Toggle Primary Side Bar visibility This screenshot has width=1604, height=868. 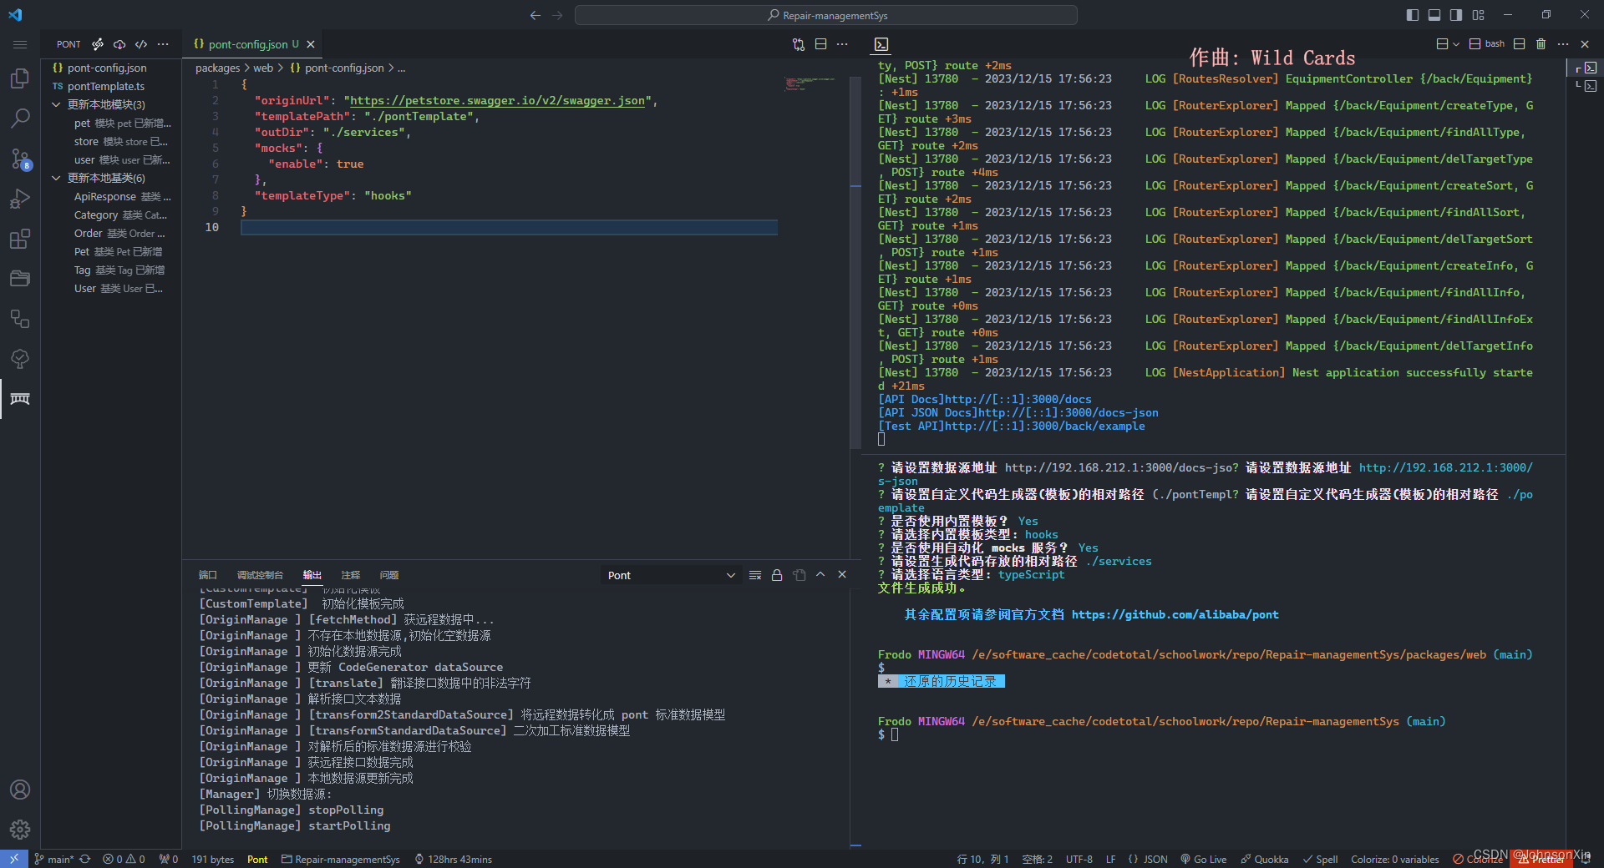1413,15
